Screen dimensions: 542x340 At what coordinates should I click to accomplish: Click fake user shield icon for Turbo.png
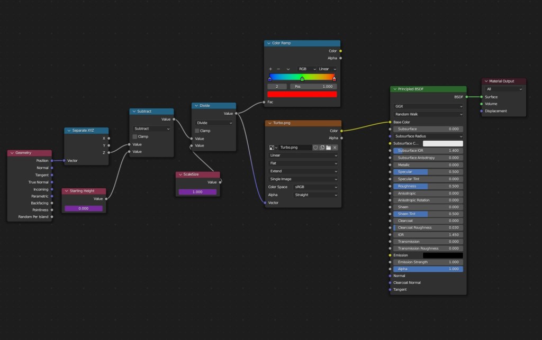tap(315, 148)
